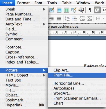Choose File... from Insert menu
This screenshot has height=109, width=106.
(24, 90)
